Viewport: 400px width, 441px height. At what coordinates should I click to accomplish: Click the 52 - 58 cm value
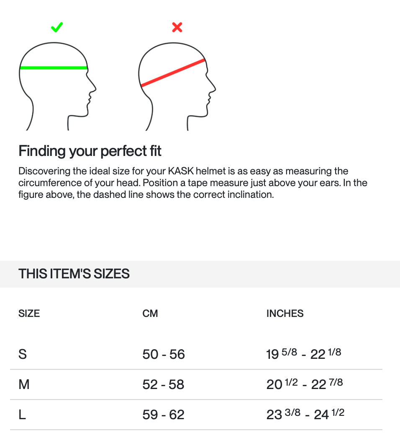163,384
